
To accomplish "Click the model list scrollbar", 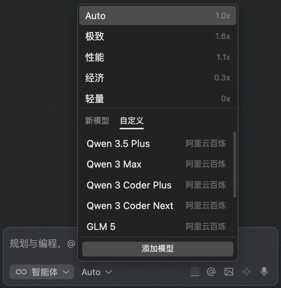I will (x=235, y=165).
